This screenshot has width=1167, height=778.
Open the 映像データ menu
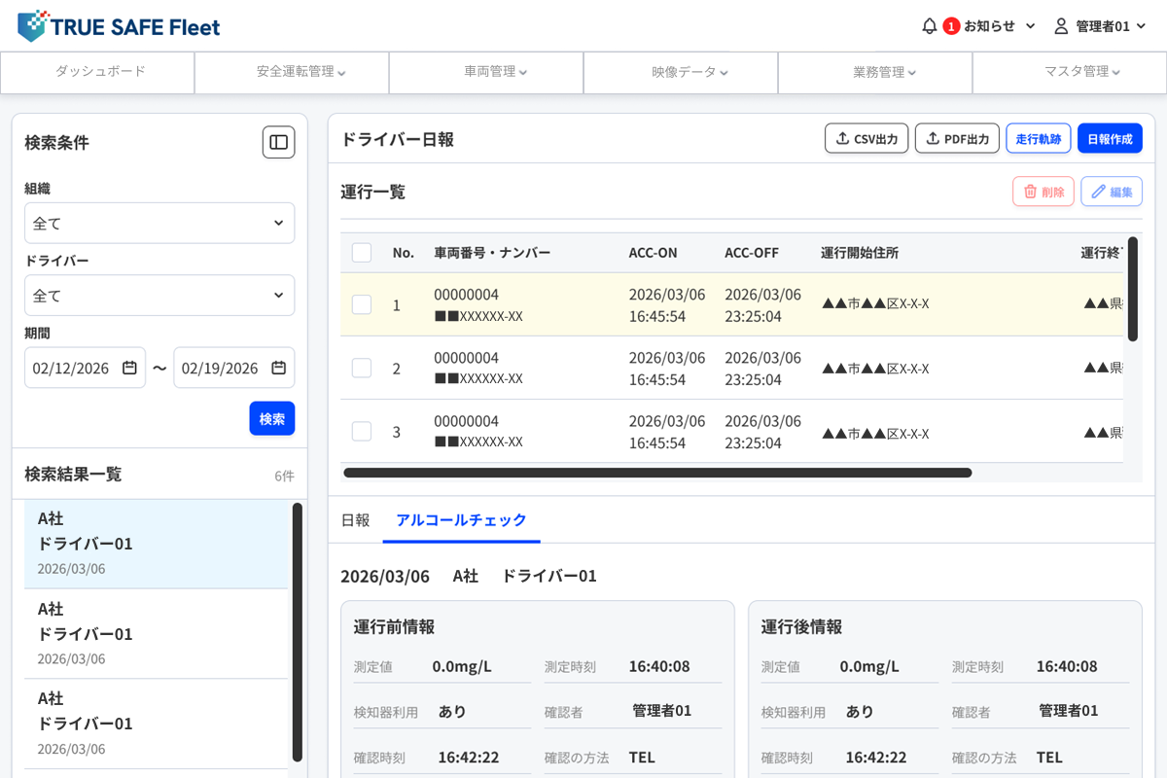pyautogui.click(x=681, y=72)
